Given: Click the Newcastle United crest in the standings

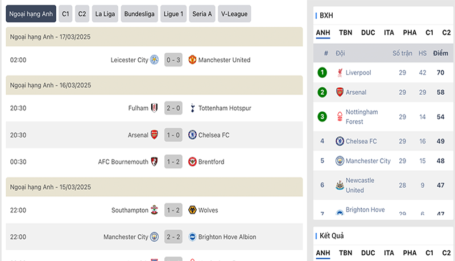Looking at the screenshot, I should pyautogui.click(x=340, y=185).
